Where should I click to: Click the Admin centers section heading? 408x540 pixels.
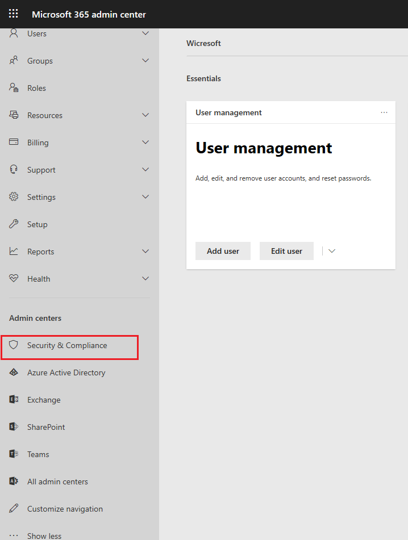35,318
